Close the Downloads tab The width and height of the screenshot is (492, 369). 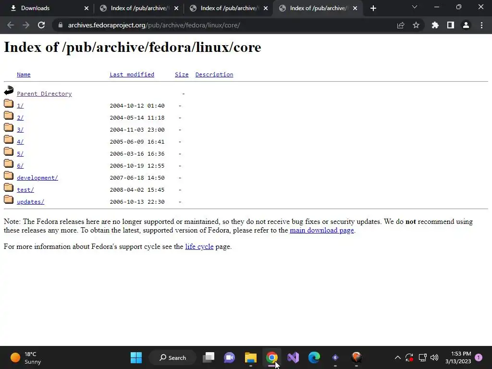[86, 8]
